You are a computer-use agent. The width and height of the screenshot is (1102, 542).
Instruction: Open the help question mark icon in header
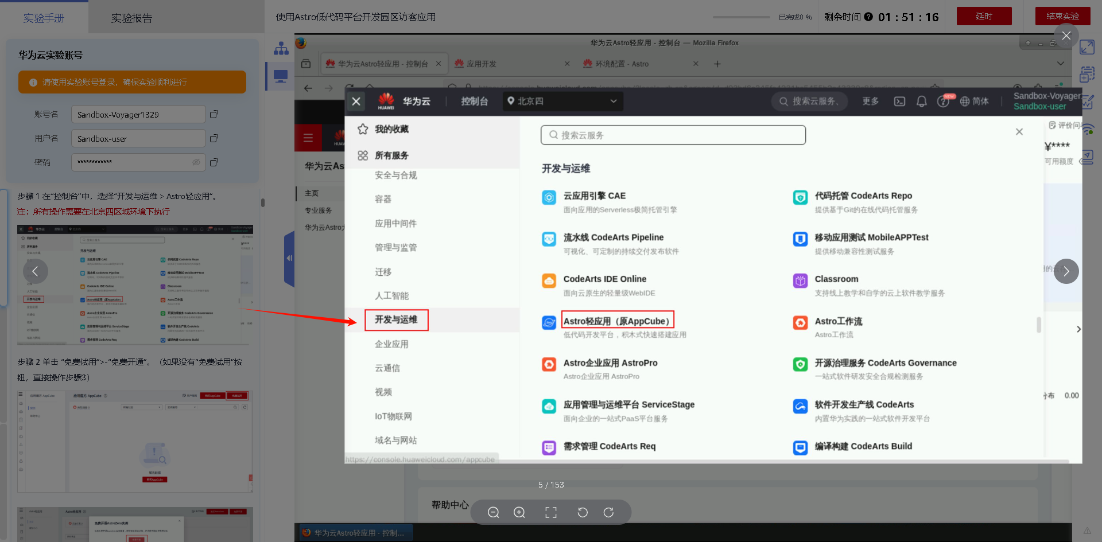(x=943, y=102)
